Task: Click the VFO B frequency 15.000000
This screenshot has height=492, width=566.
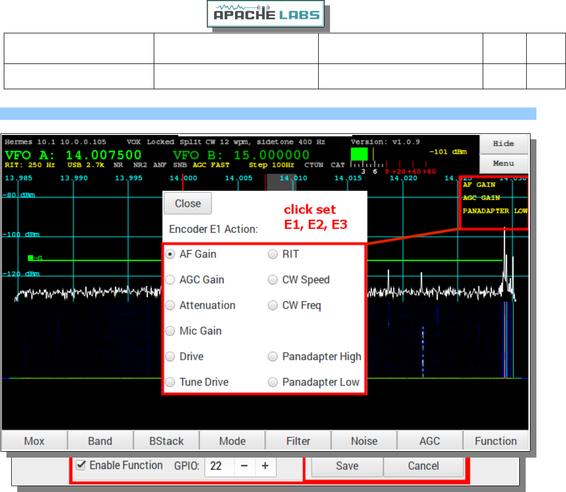Action: coord(271,155)
